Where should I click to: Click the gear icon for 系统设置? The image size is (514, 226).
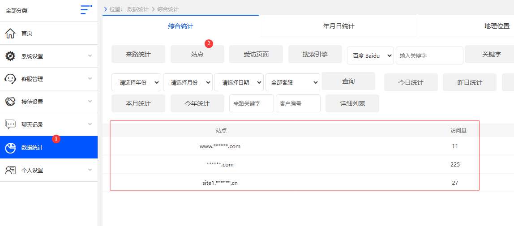[10, 56]
